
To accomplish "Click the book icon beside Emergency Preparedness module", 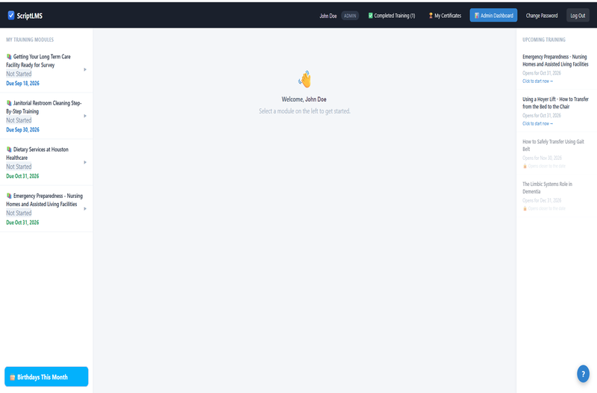I will [9, 196].
